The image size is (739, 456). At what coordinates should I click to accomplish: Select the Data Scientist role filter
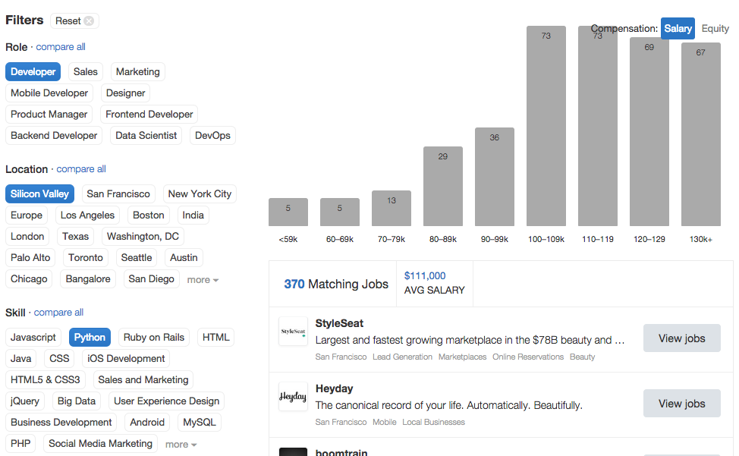pyautogui.click(x=146, y=136)
